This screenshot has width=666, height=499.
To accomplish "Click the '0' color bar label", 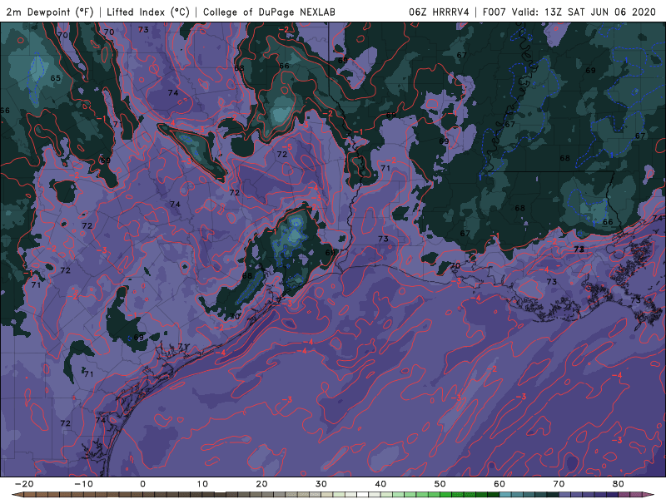I will (142, 484).
